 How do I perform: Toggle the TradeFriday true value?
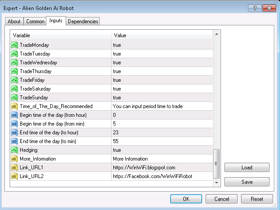[162, 80]
